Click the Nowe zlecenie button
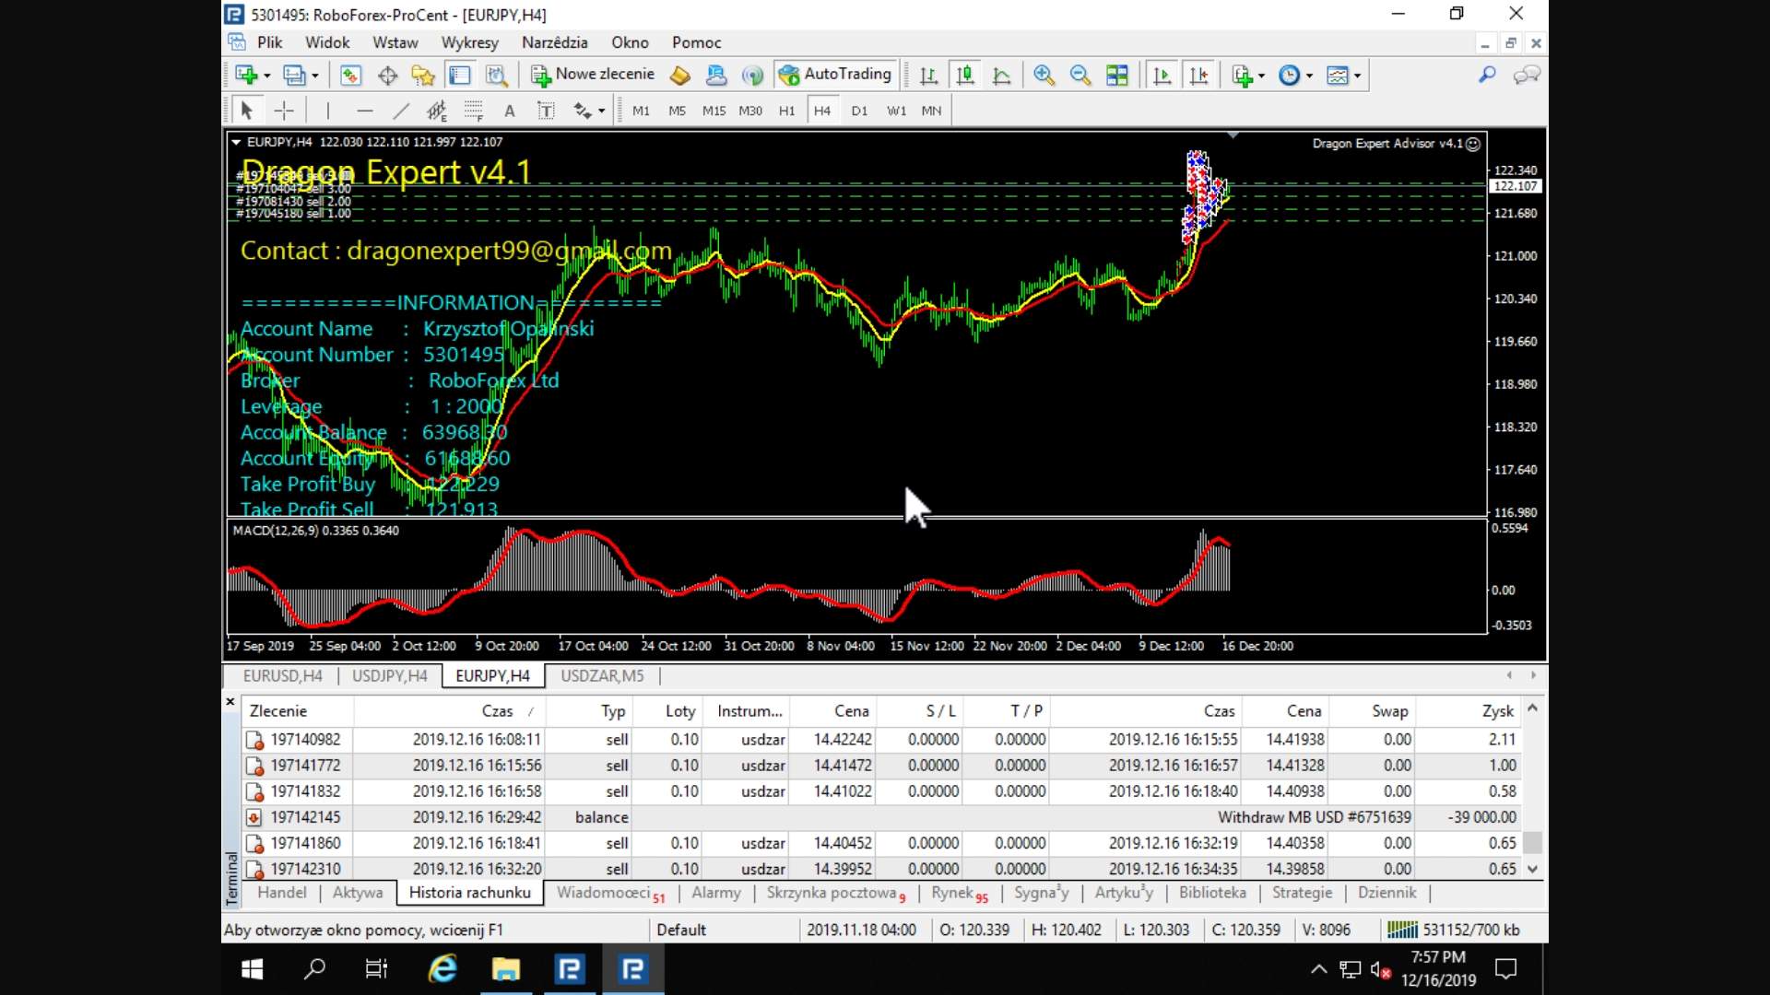Image resolution: width=1770 pixels, height=995 pixels. (x=593, y=75)
